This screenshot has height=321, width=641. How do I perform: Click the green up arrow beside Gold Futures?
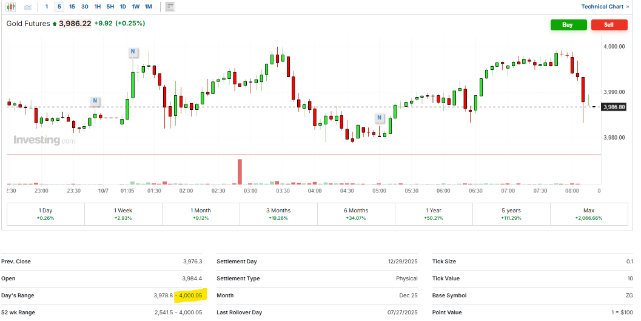pos(55,24)
